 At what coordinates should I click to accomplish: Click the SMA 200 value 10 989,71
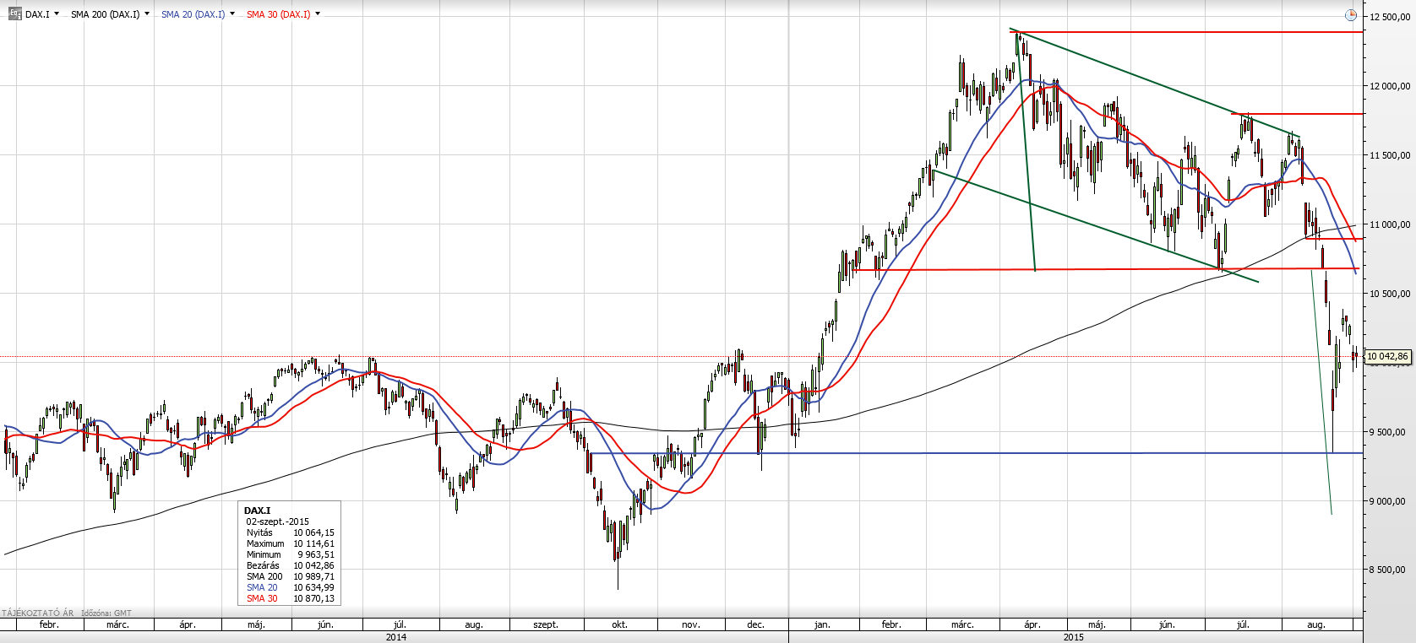[x=313, y=576]
